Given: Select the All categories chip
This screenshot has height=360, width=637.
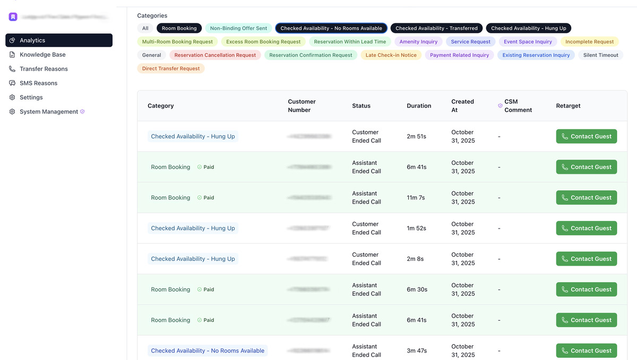Looking at the screenshot, I should pos(145,28).
